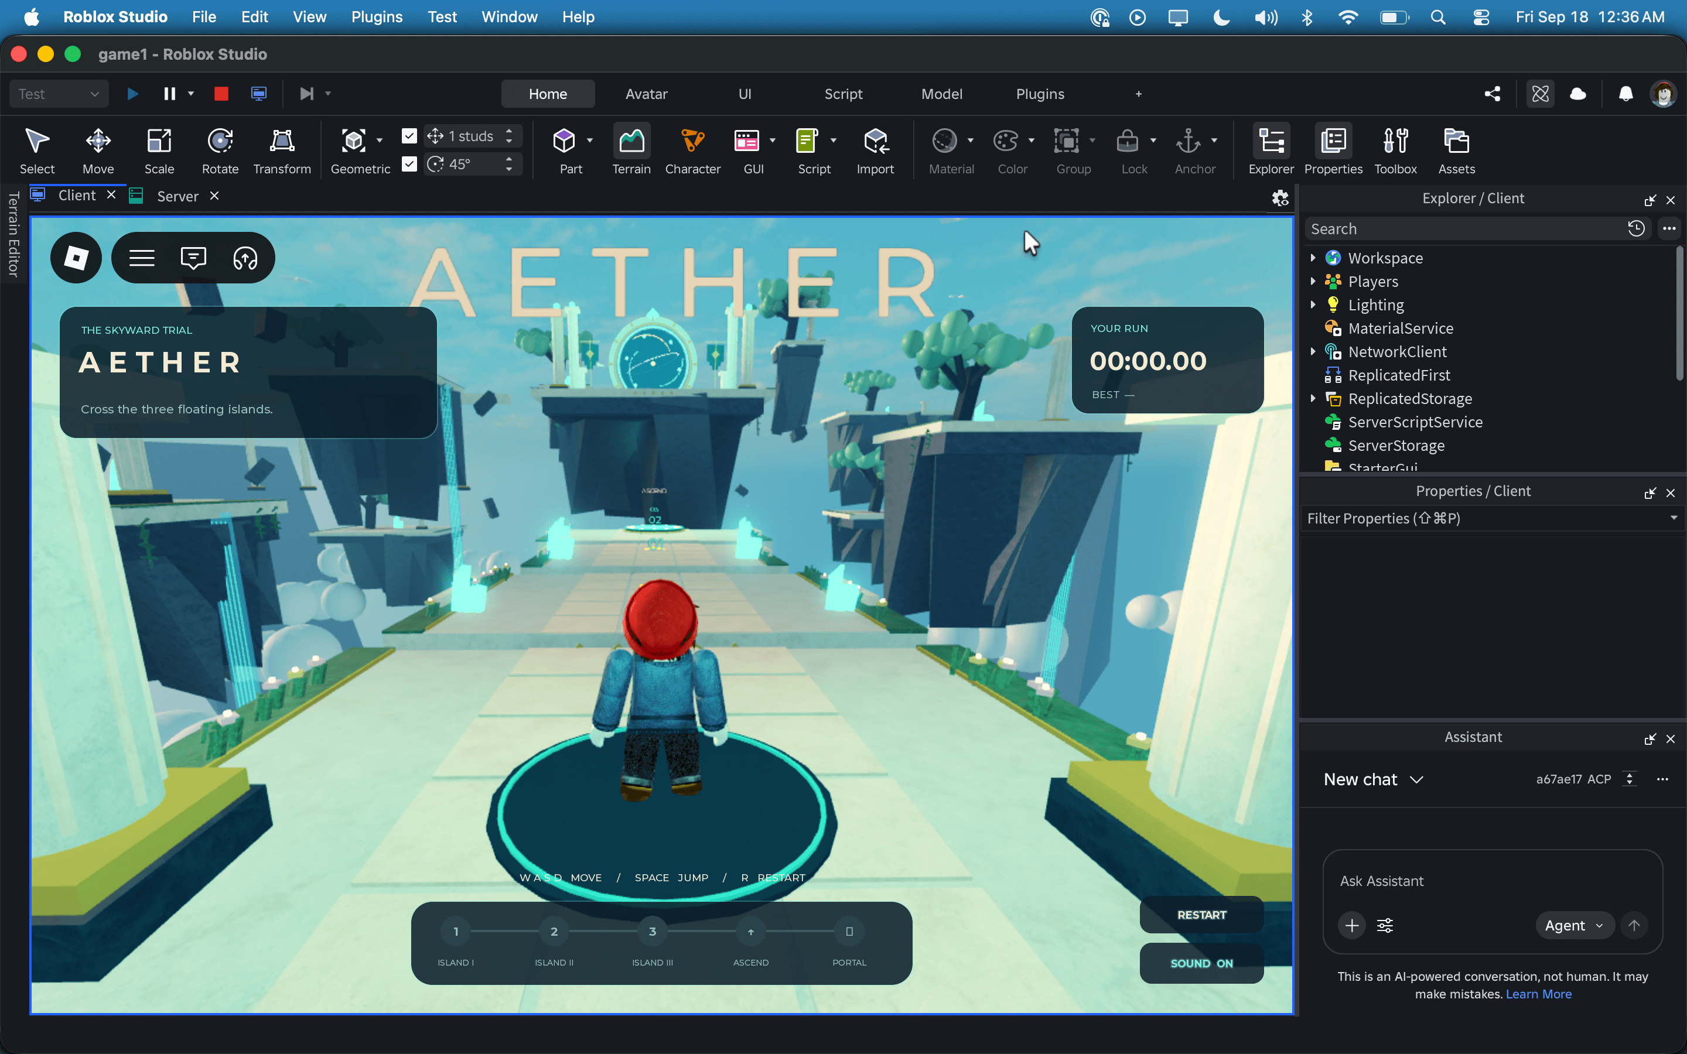
Task: Click the share icon in top bar
Action: click(x=1493, y=94)
